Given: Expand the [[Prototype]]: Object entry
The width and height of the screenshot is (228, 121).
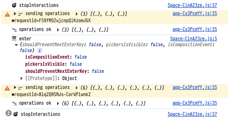Looking at the screenshot, I should click(21, 78).
